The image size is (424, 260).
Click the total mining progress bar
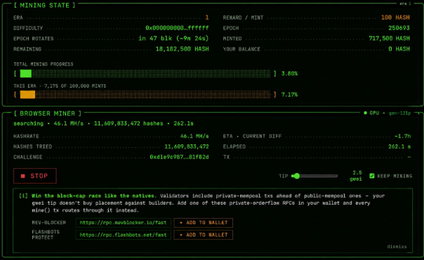(145, 74)
